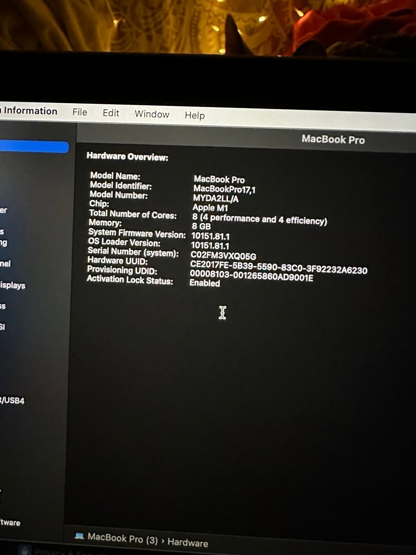Image resolution: width=416 pixels, height=555 pixels.
Task: Select the Software sidebar category
Action: 10,522
